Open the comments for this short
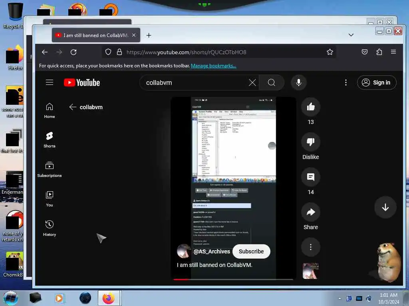This screenshot has height=306, width=409. [x=311, y=177]
